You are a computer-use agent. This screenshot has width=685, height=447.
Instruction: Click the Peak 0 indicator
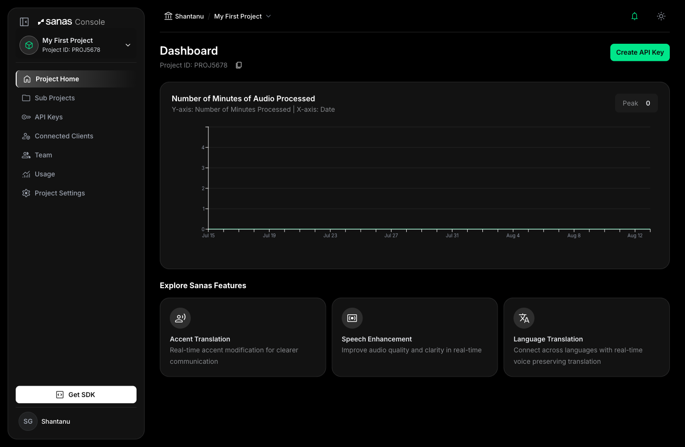point(636,103)
